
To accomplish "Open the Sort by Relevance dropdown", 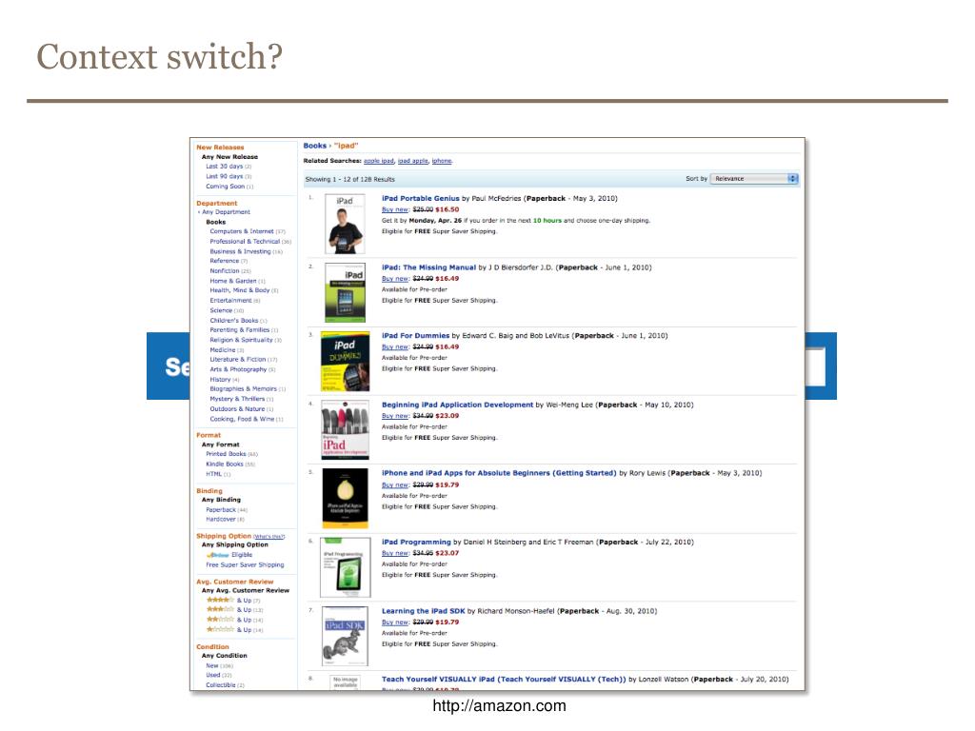I will [x=754, y=179].
